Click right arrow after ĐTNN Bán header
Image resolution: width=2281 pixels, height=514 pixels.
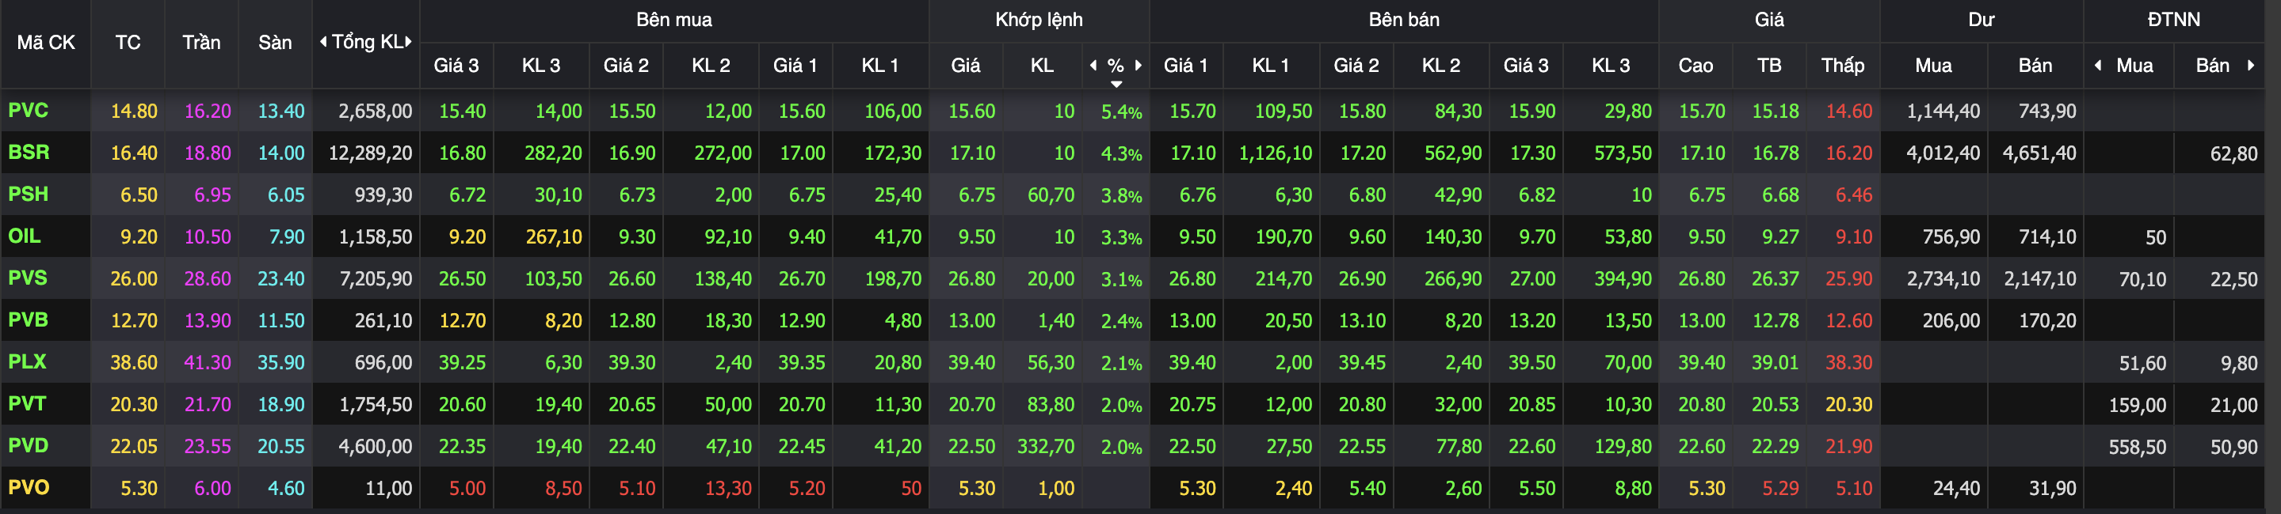pos(2250,65)
